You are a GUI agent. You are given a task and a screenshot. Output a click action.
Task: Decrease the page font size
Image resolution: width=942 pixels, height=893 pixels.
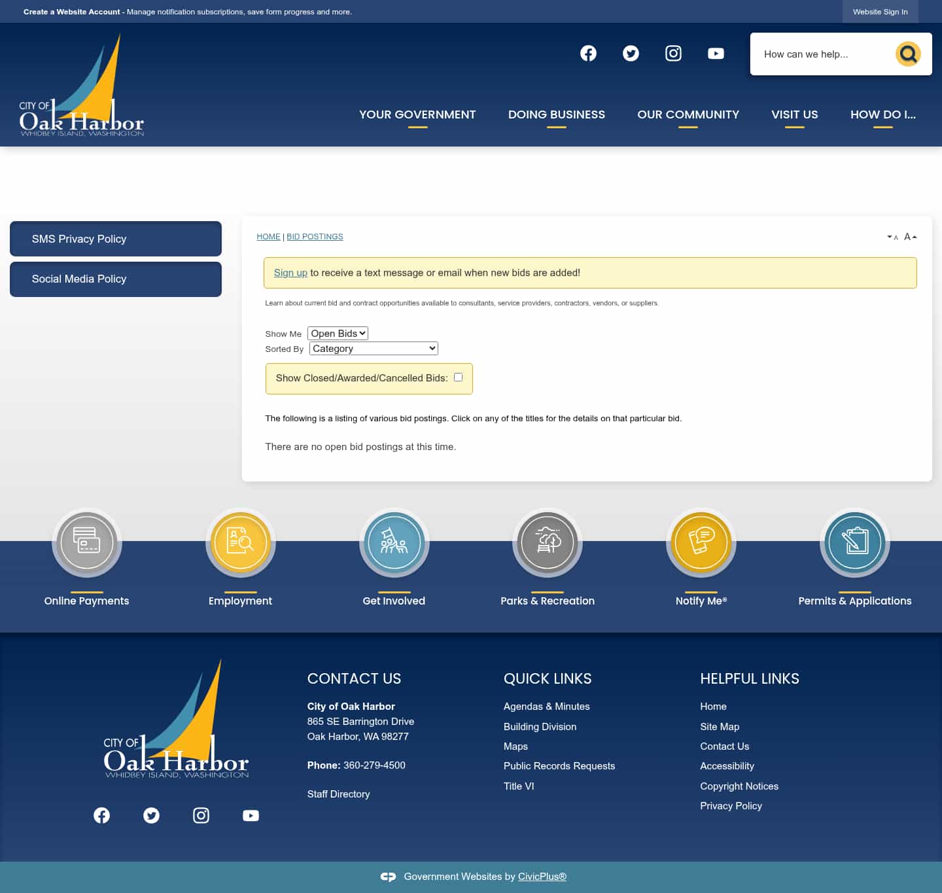click(x=892, y=237)
